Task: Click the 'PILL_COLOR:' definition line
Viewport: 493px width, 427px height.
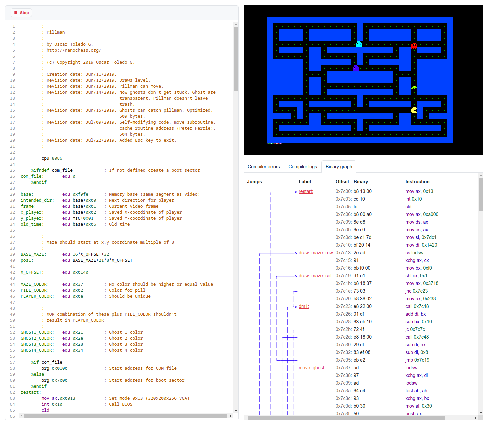Action: point(83,290)
